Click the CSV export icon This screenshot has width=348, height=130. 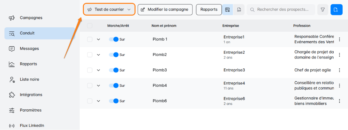(239, 10)
